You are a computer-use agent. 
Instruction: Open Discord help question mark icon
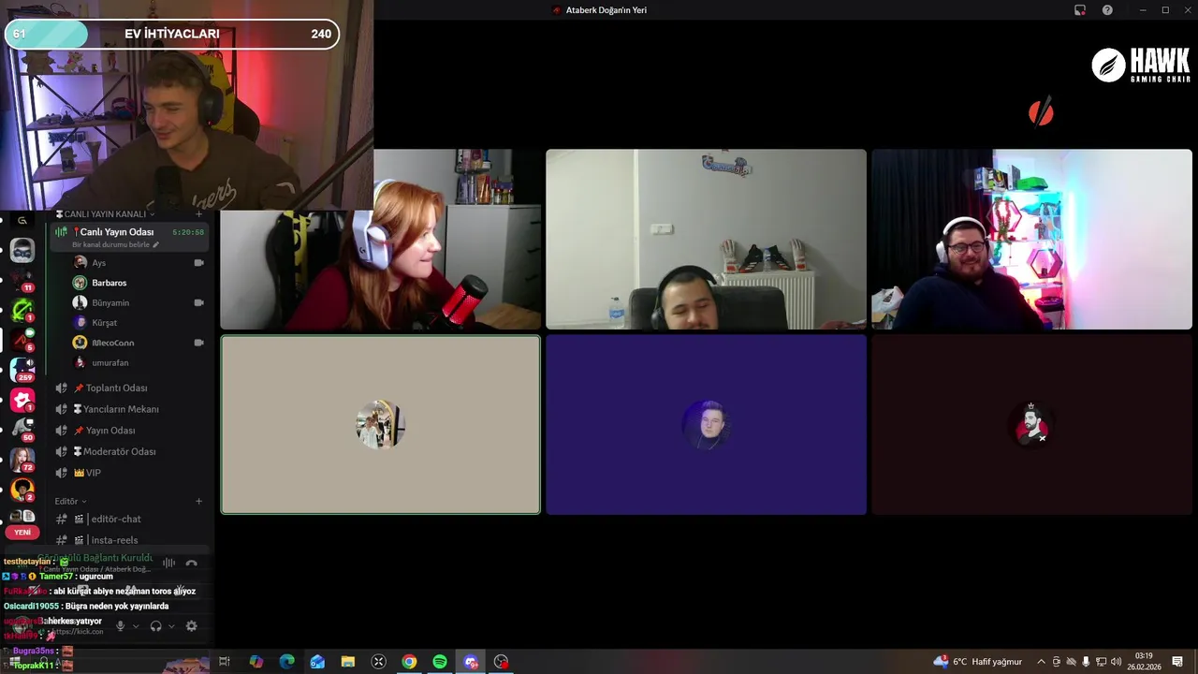[1107, 10]
